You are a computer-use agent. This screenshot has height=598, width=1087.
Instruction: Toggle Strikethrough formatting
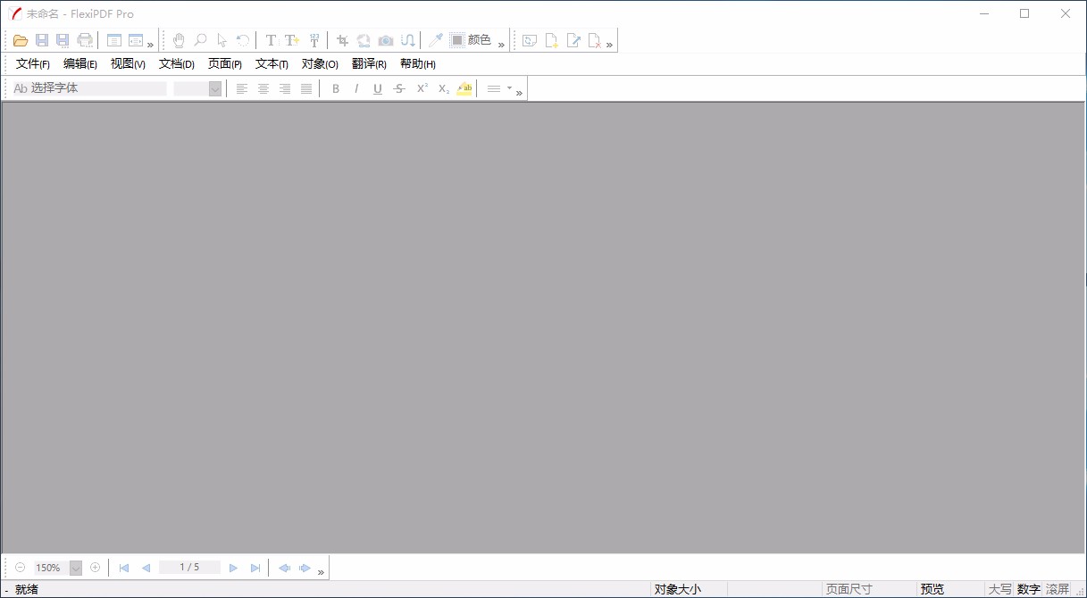click(x=399, y=88)
